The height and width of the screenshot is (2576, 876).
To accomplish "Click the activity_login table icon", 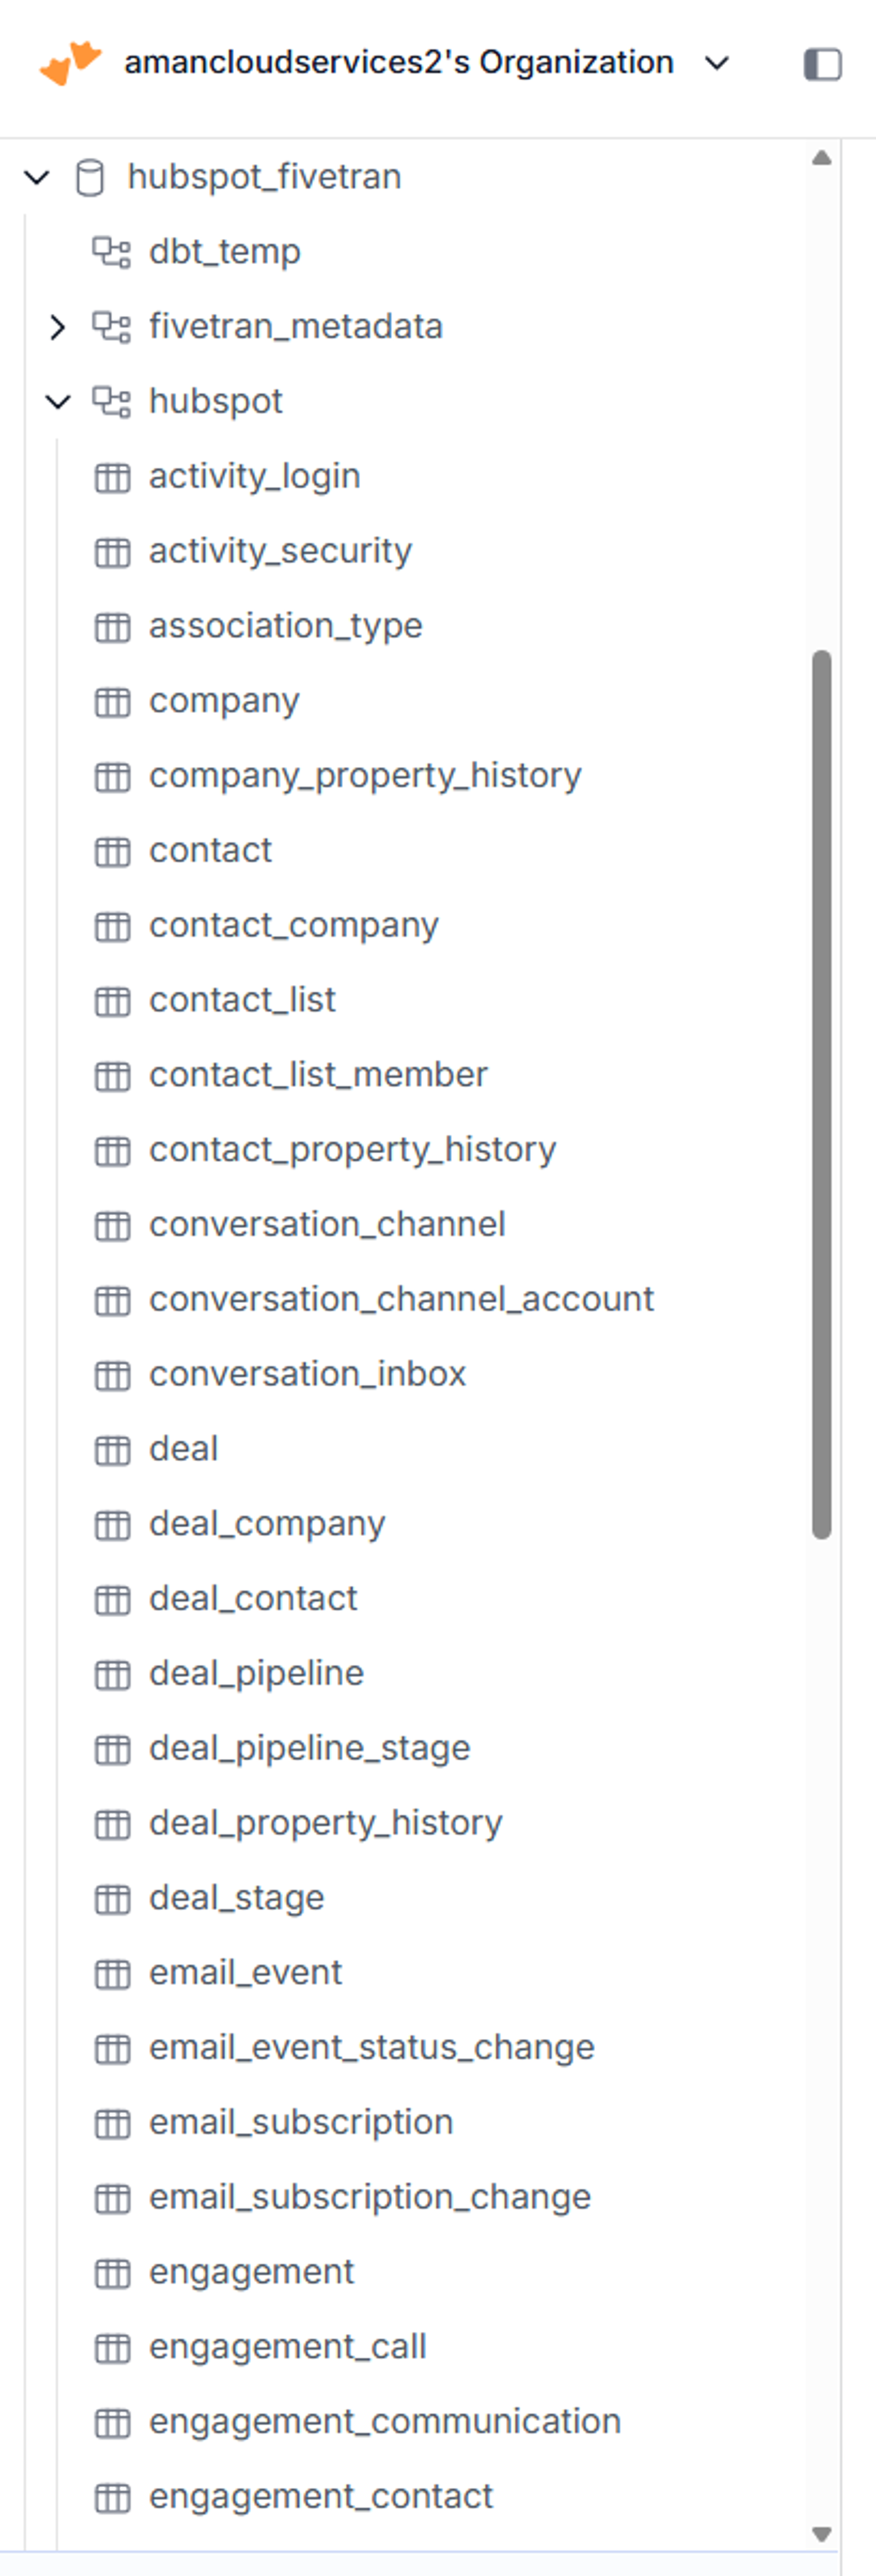I will pyautogui.click(x=112, y=478).
